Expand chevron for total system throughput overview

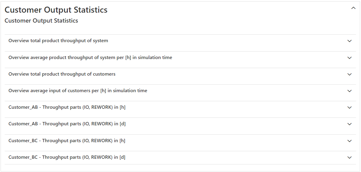350,41
